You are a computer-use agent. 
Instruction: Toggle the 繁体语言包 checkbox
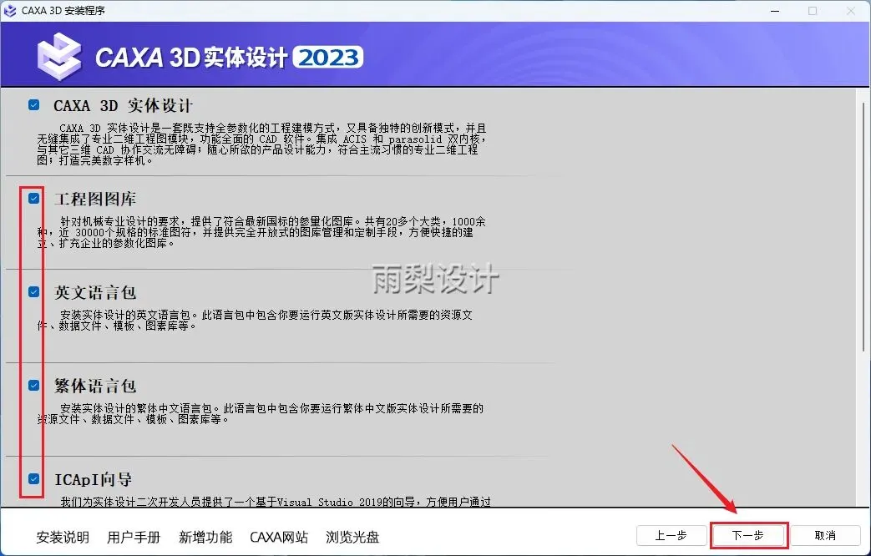[34, 385]
